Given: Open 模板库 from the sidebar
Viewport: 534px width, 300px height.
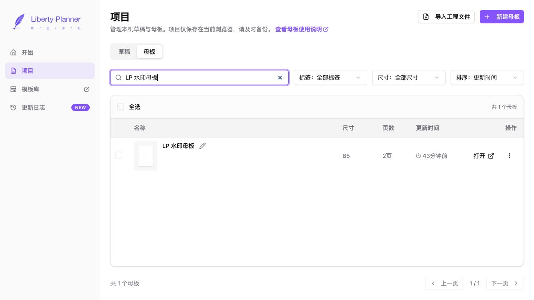Looking at the screenshot, I should (x=50, y=89).
